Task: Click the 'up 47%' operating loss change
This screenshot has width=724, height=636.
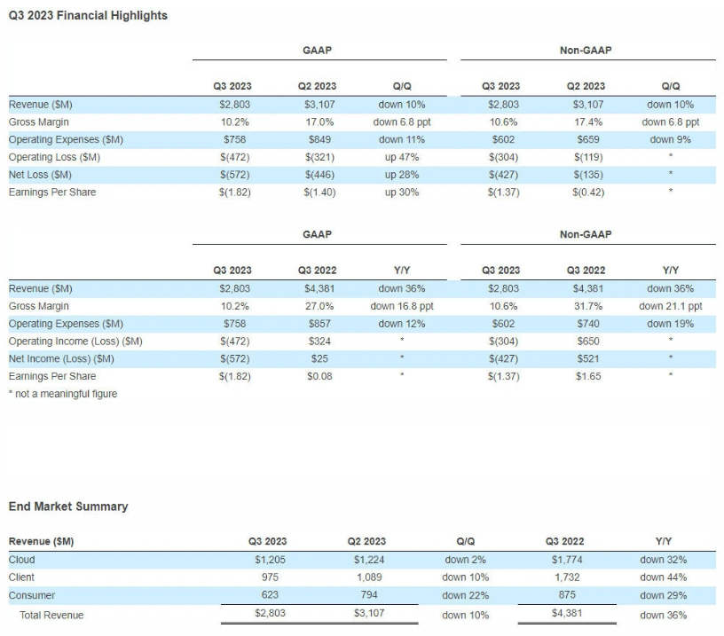Action: (x=402, y=157)
